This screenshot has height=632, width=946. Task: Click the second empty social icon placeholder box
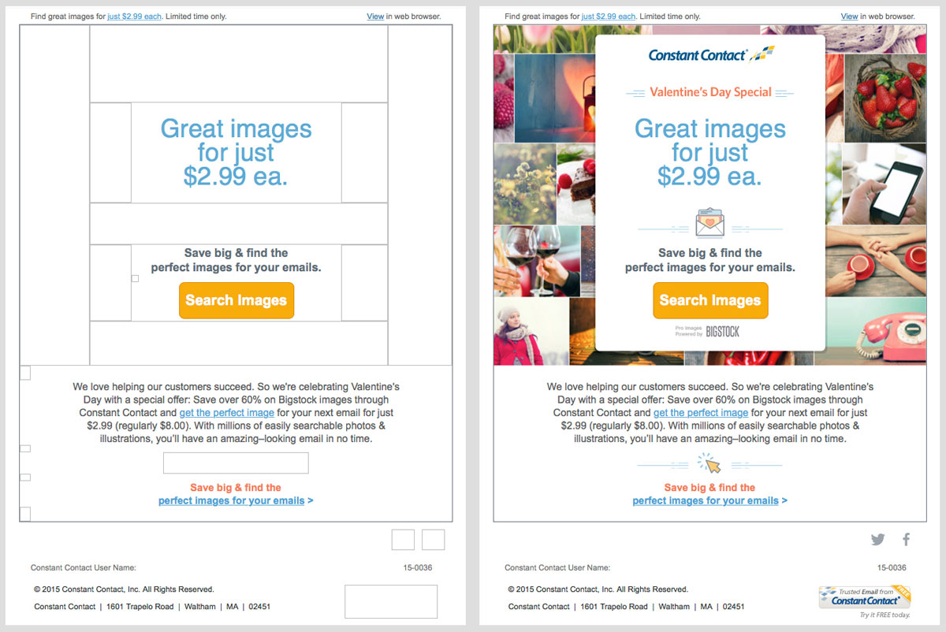coord(434,540)
